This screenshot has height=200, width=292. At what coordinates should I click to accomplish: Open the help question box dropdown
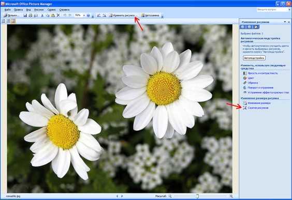[289, 9]
